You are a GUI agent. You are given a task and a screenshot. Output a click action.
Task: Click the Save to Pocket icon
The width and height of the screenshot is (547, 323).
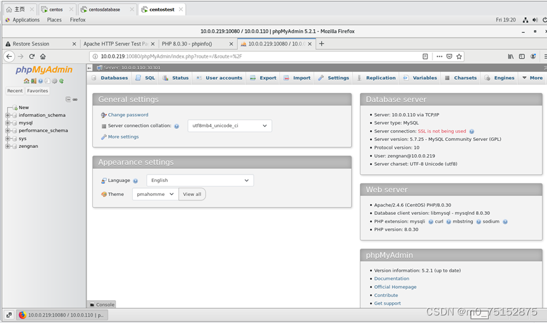click(450, 56)
